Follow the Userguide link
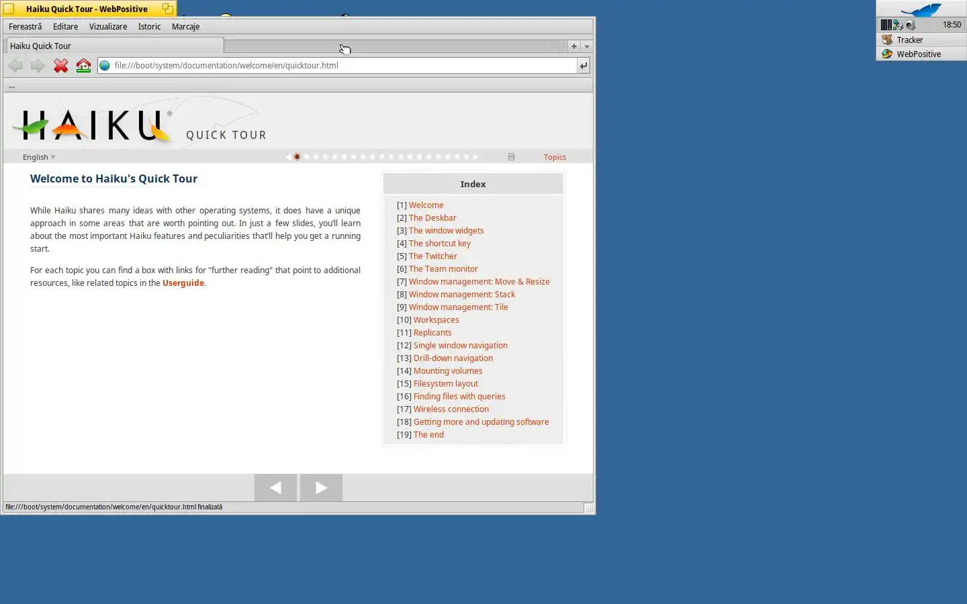 pos(183,283)
